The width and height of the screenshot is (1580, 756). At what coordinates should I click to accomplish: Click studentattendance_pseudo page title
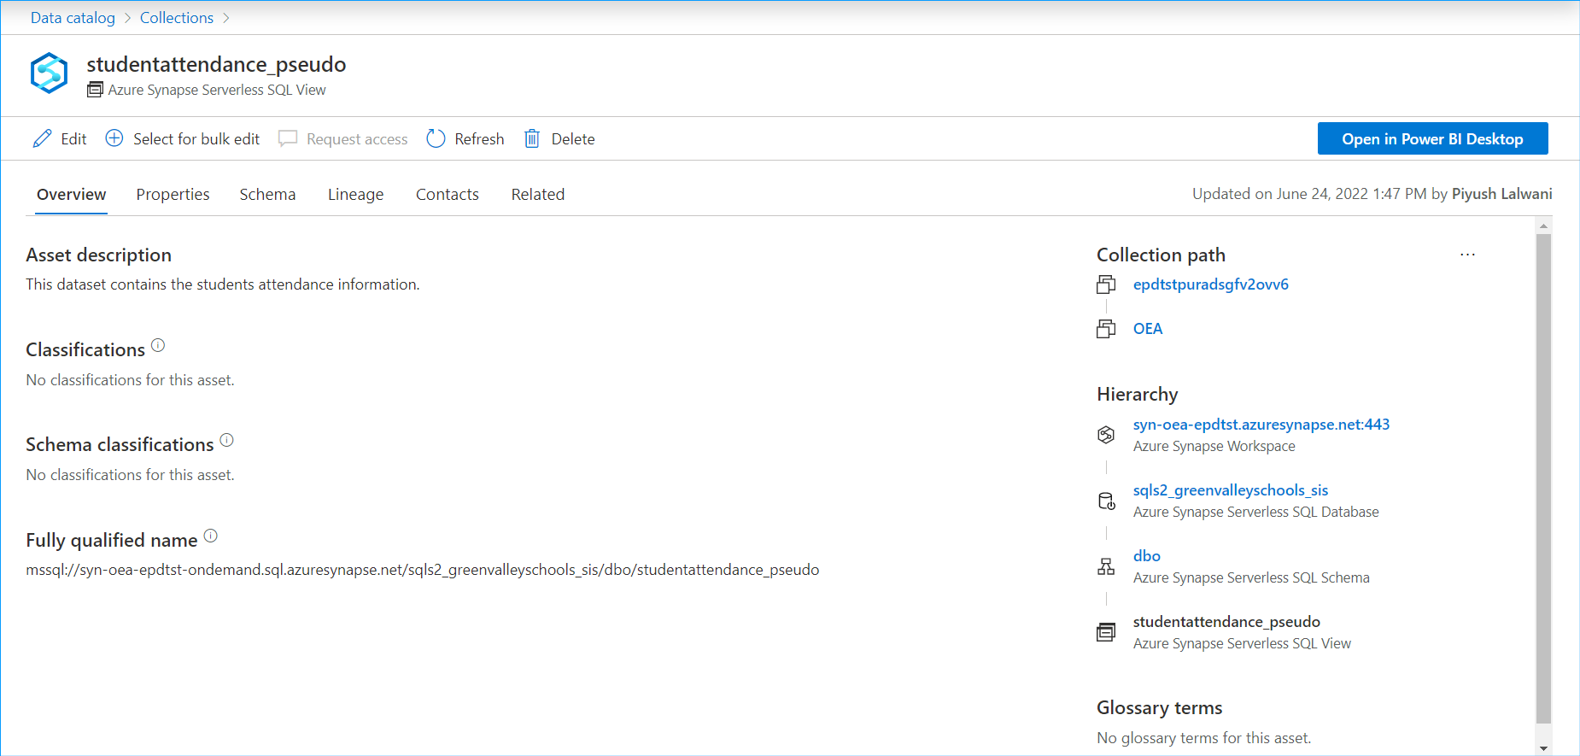click(x=216, y=64)
